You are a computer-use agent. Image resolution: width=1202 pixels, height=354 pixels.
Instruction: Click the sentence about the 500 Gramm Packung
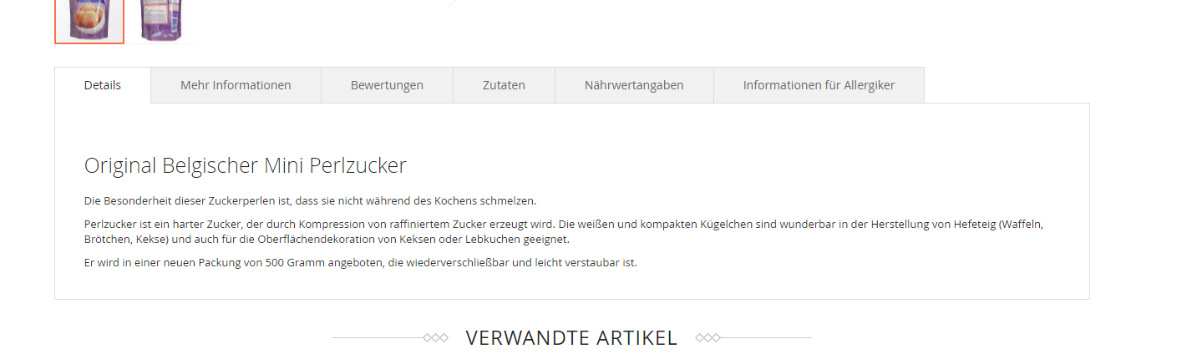coord(361,263)
